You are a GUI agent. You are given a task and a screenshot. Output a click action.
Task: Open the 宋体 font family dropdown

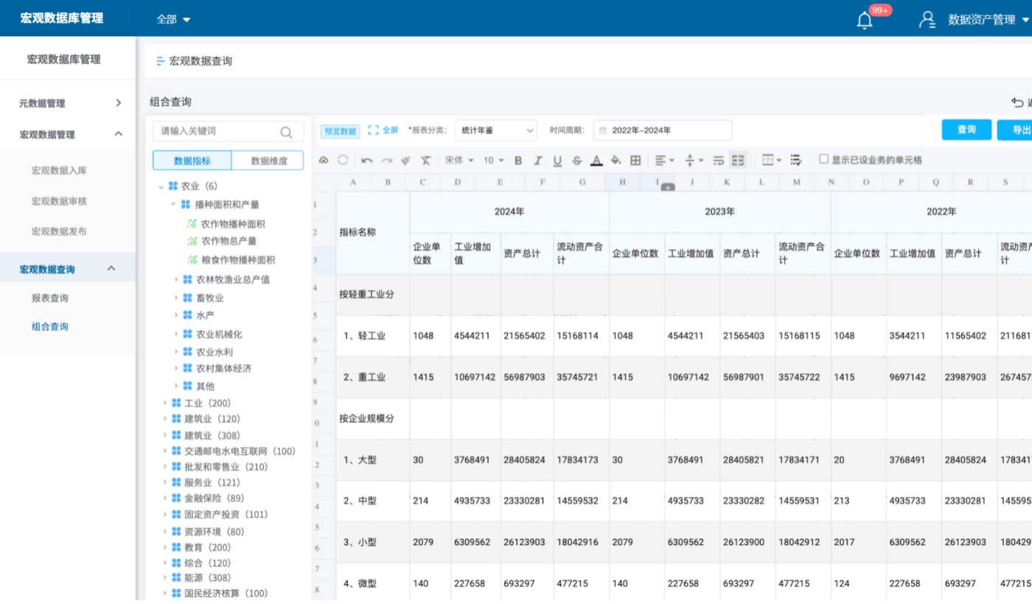(459, 161)
